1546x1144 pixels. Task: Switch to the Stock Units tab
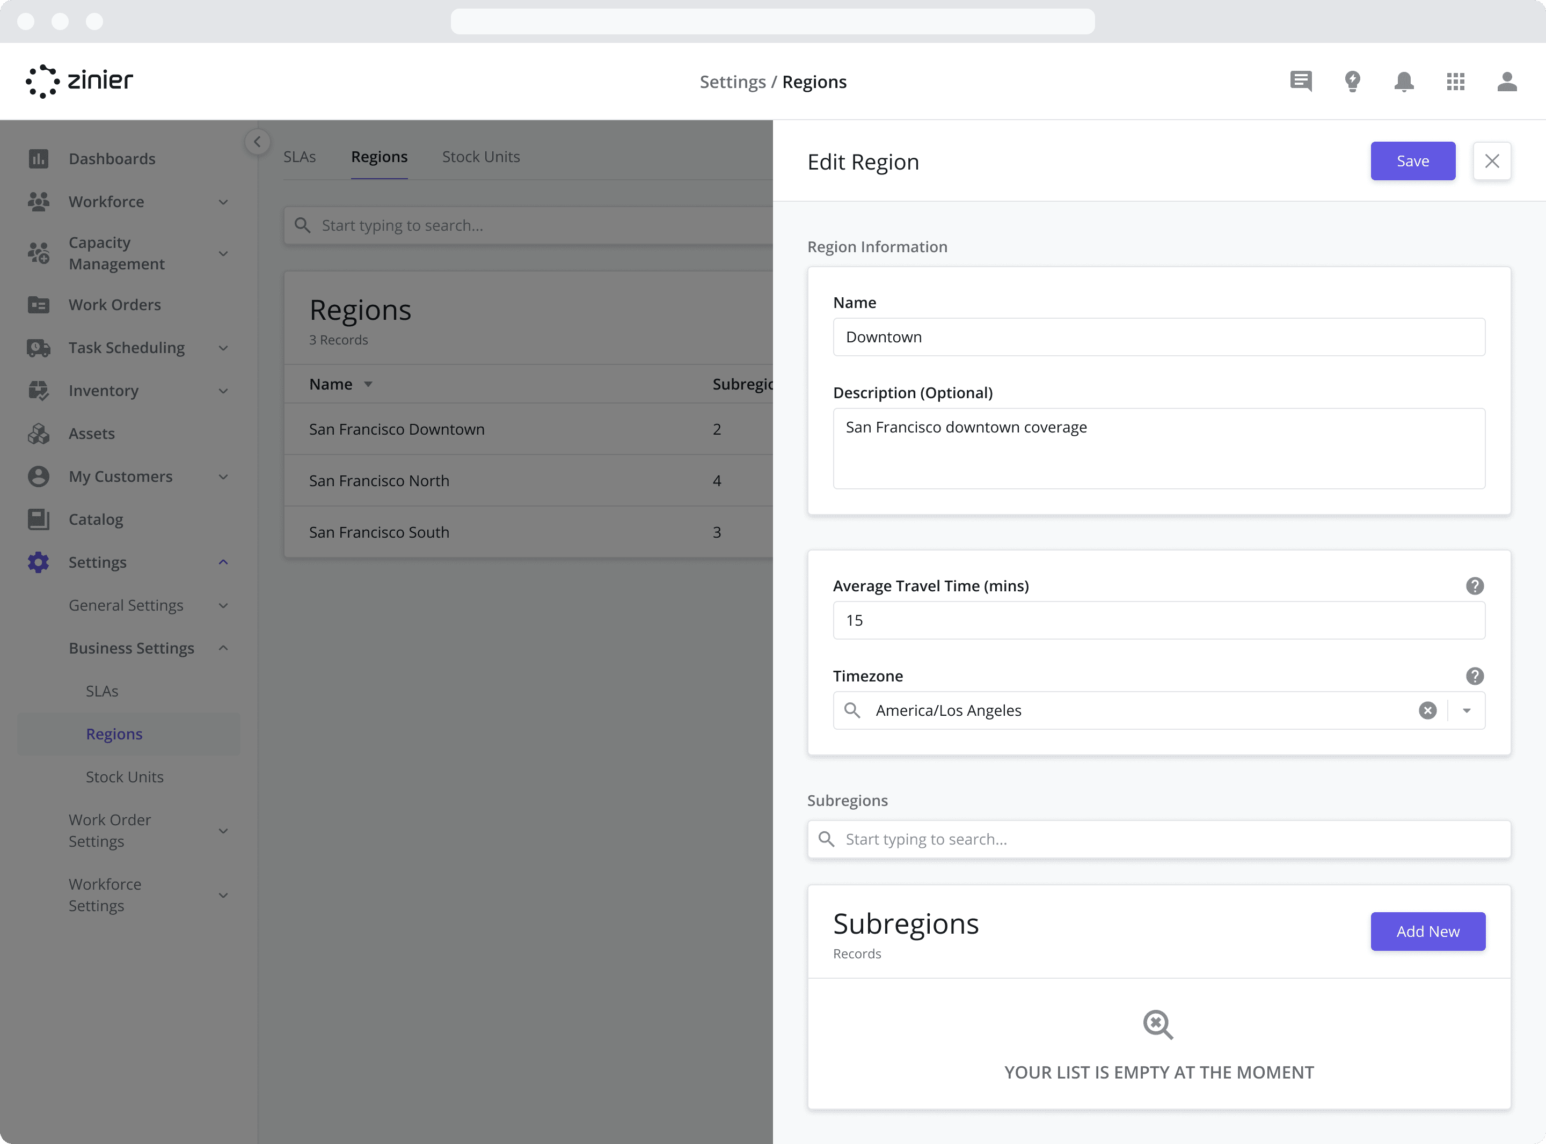coord(480,157)
